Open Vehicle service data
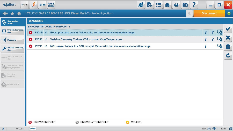233x131 pixels. tap(12, 58)
